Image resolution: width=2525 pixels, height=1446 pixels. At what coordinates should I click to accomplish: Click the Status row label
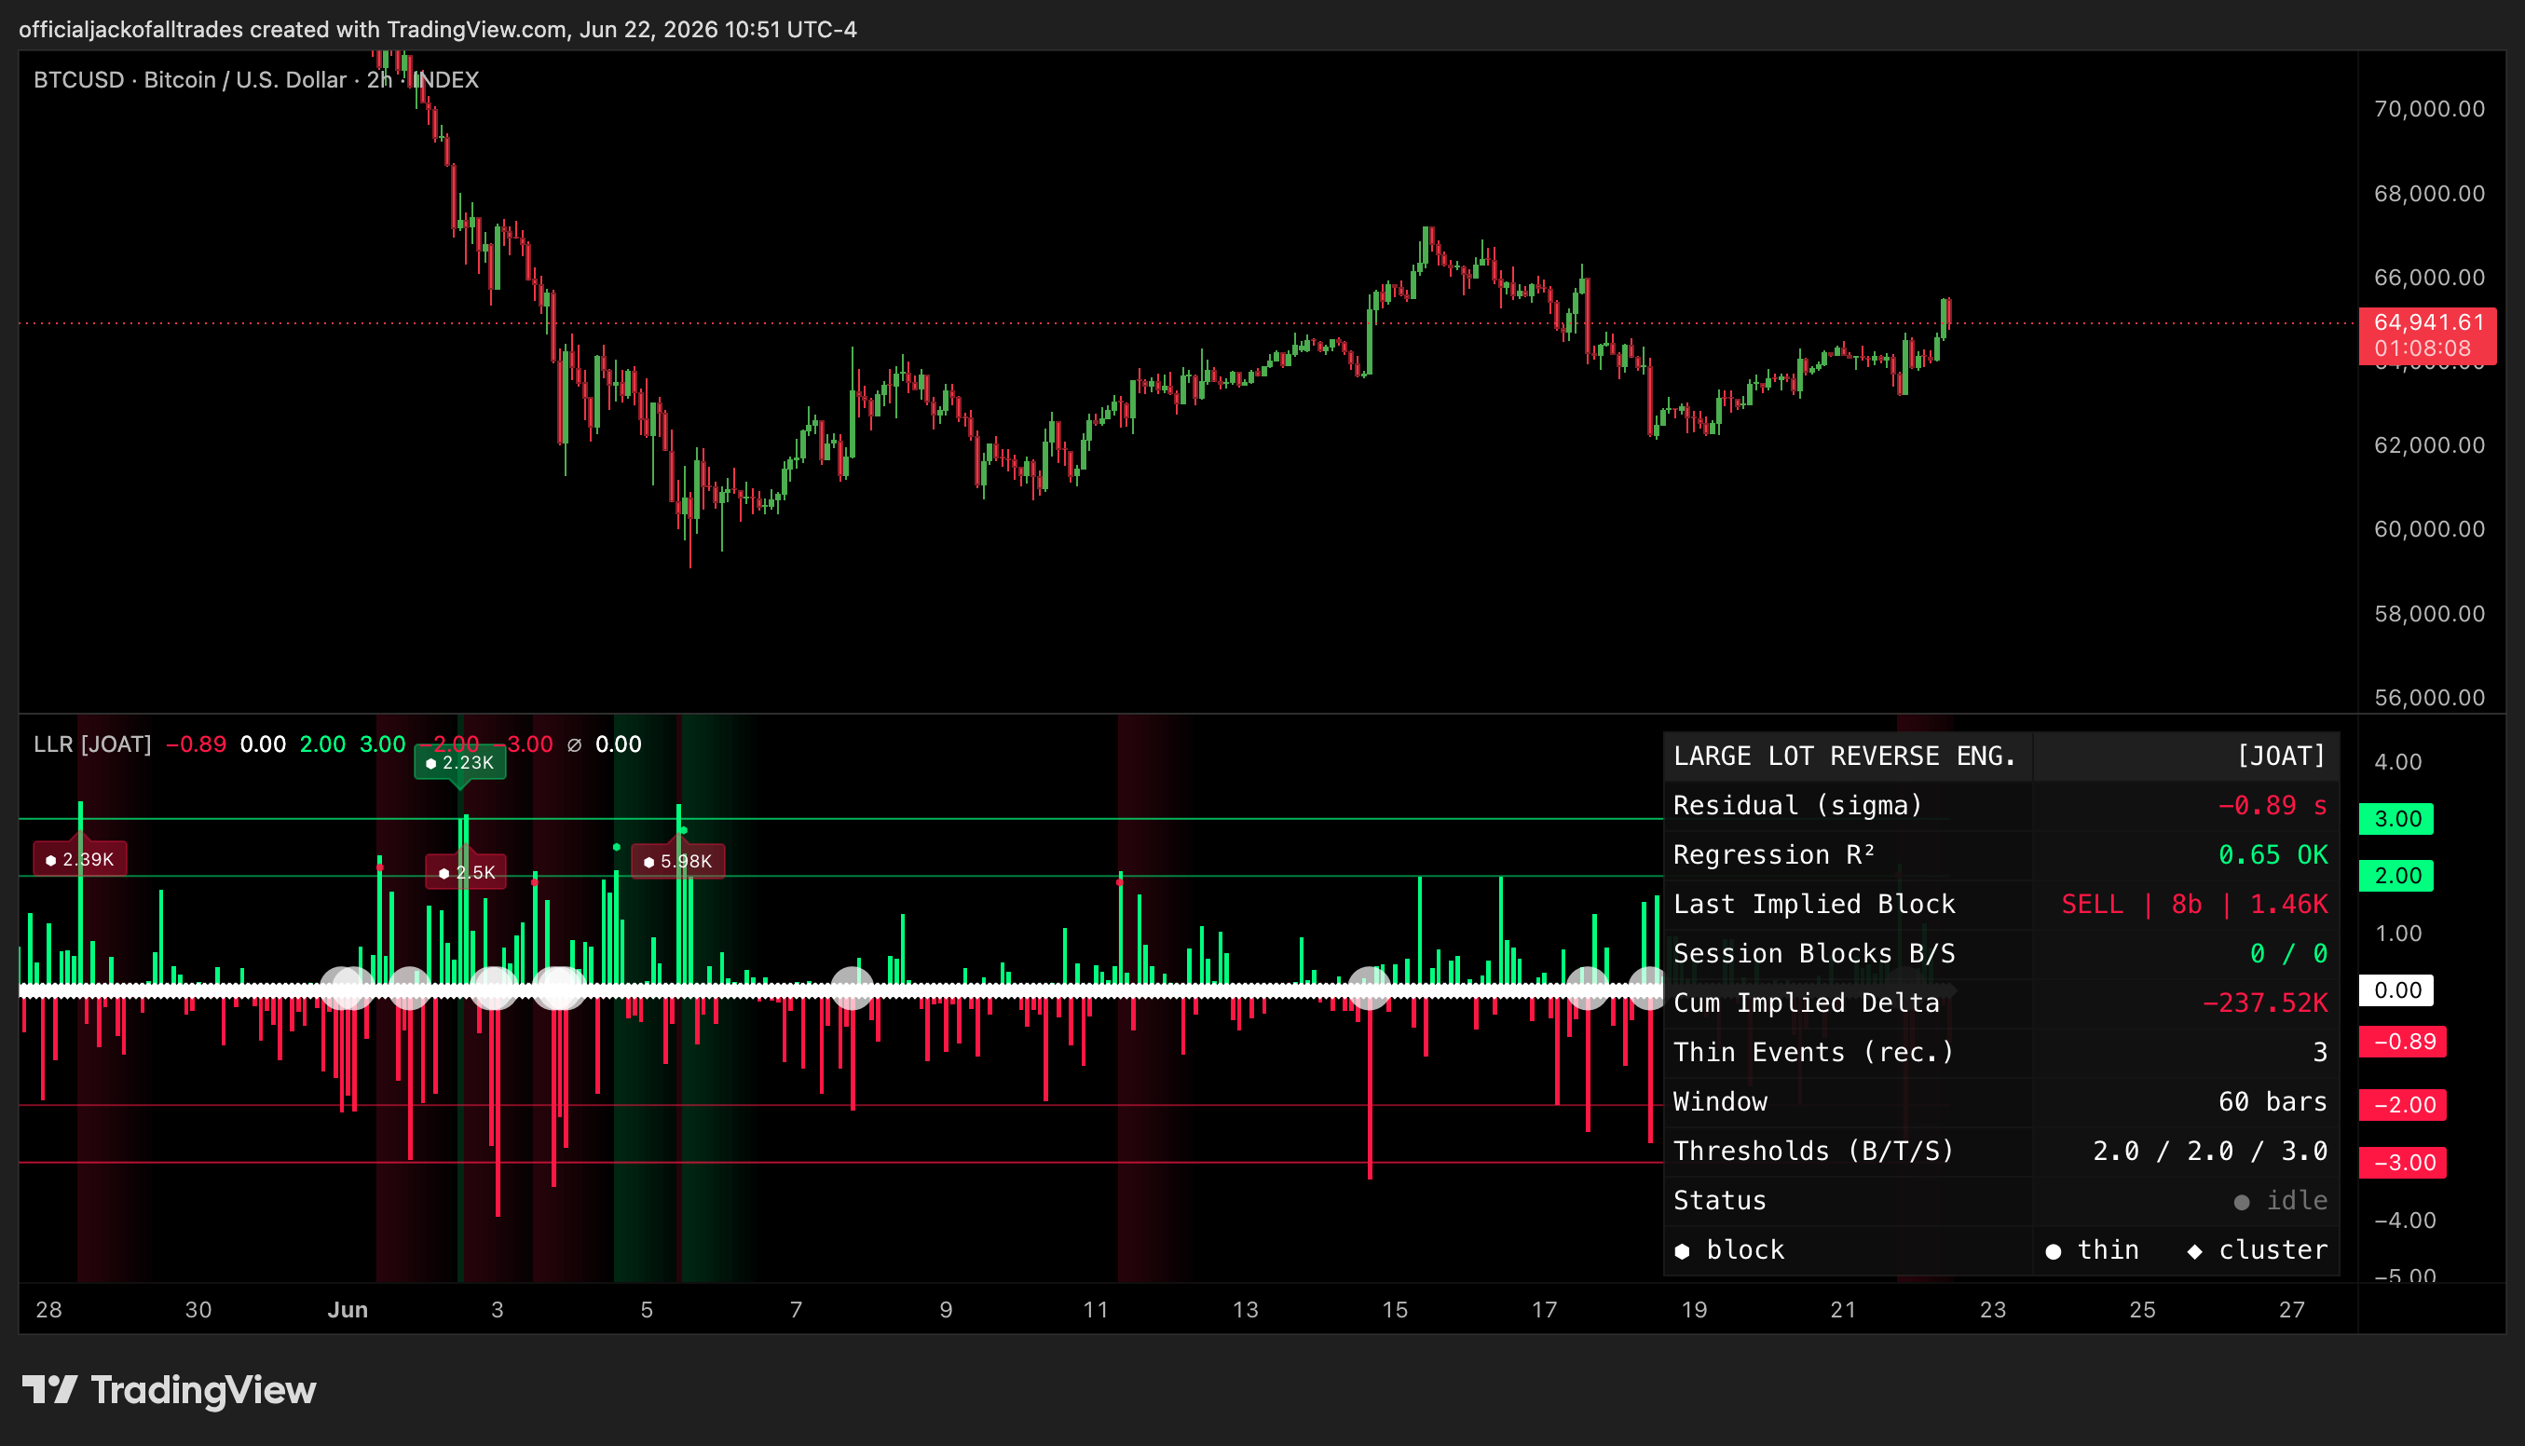(x=1720, y=1200)
